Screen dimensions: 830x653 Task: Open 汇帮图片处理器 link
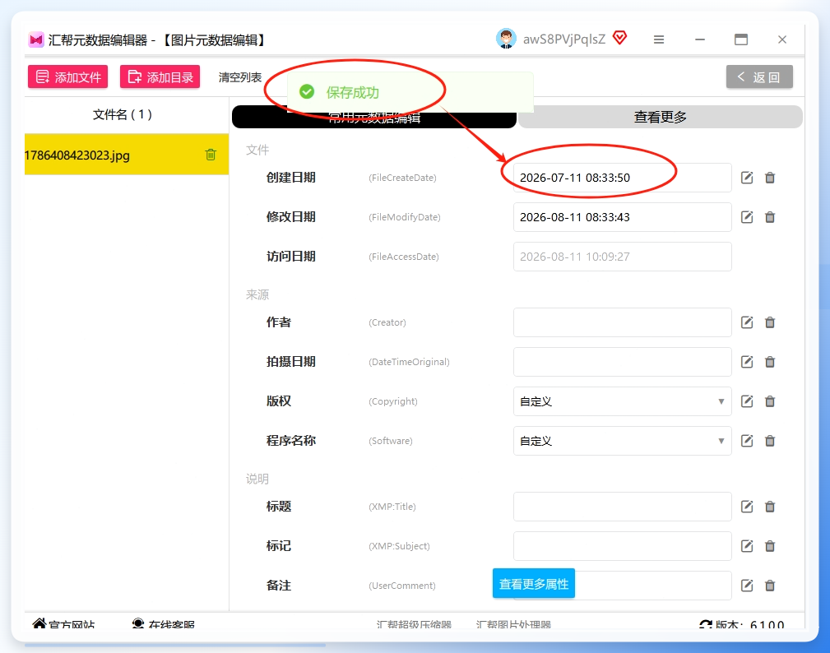pos(513,625)
